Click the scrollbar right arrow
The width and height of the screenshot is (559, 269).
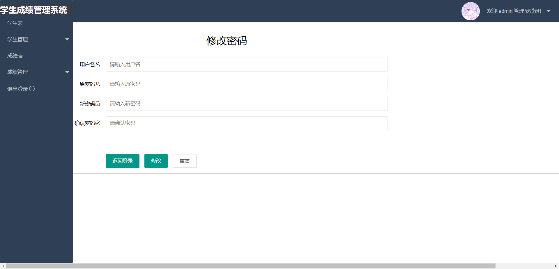coord(556,266)
